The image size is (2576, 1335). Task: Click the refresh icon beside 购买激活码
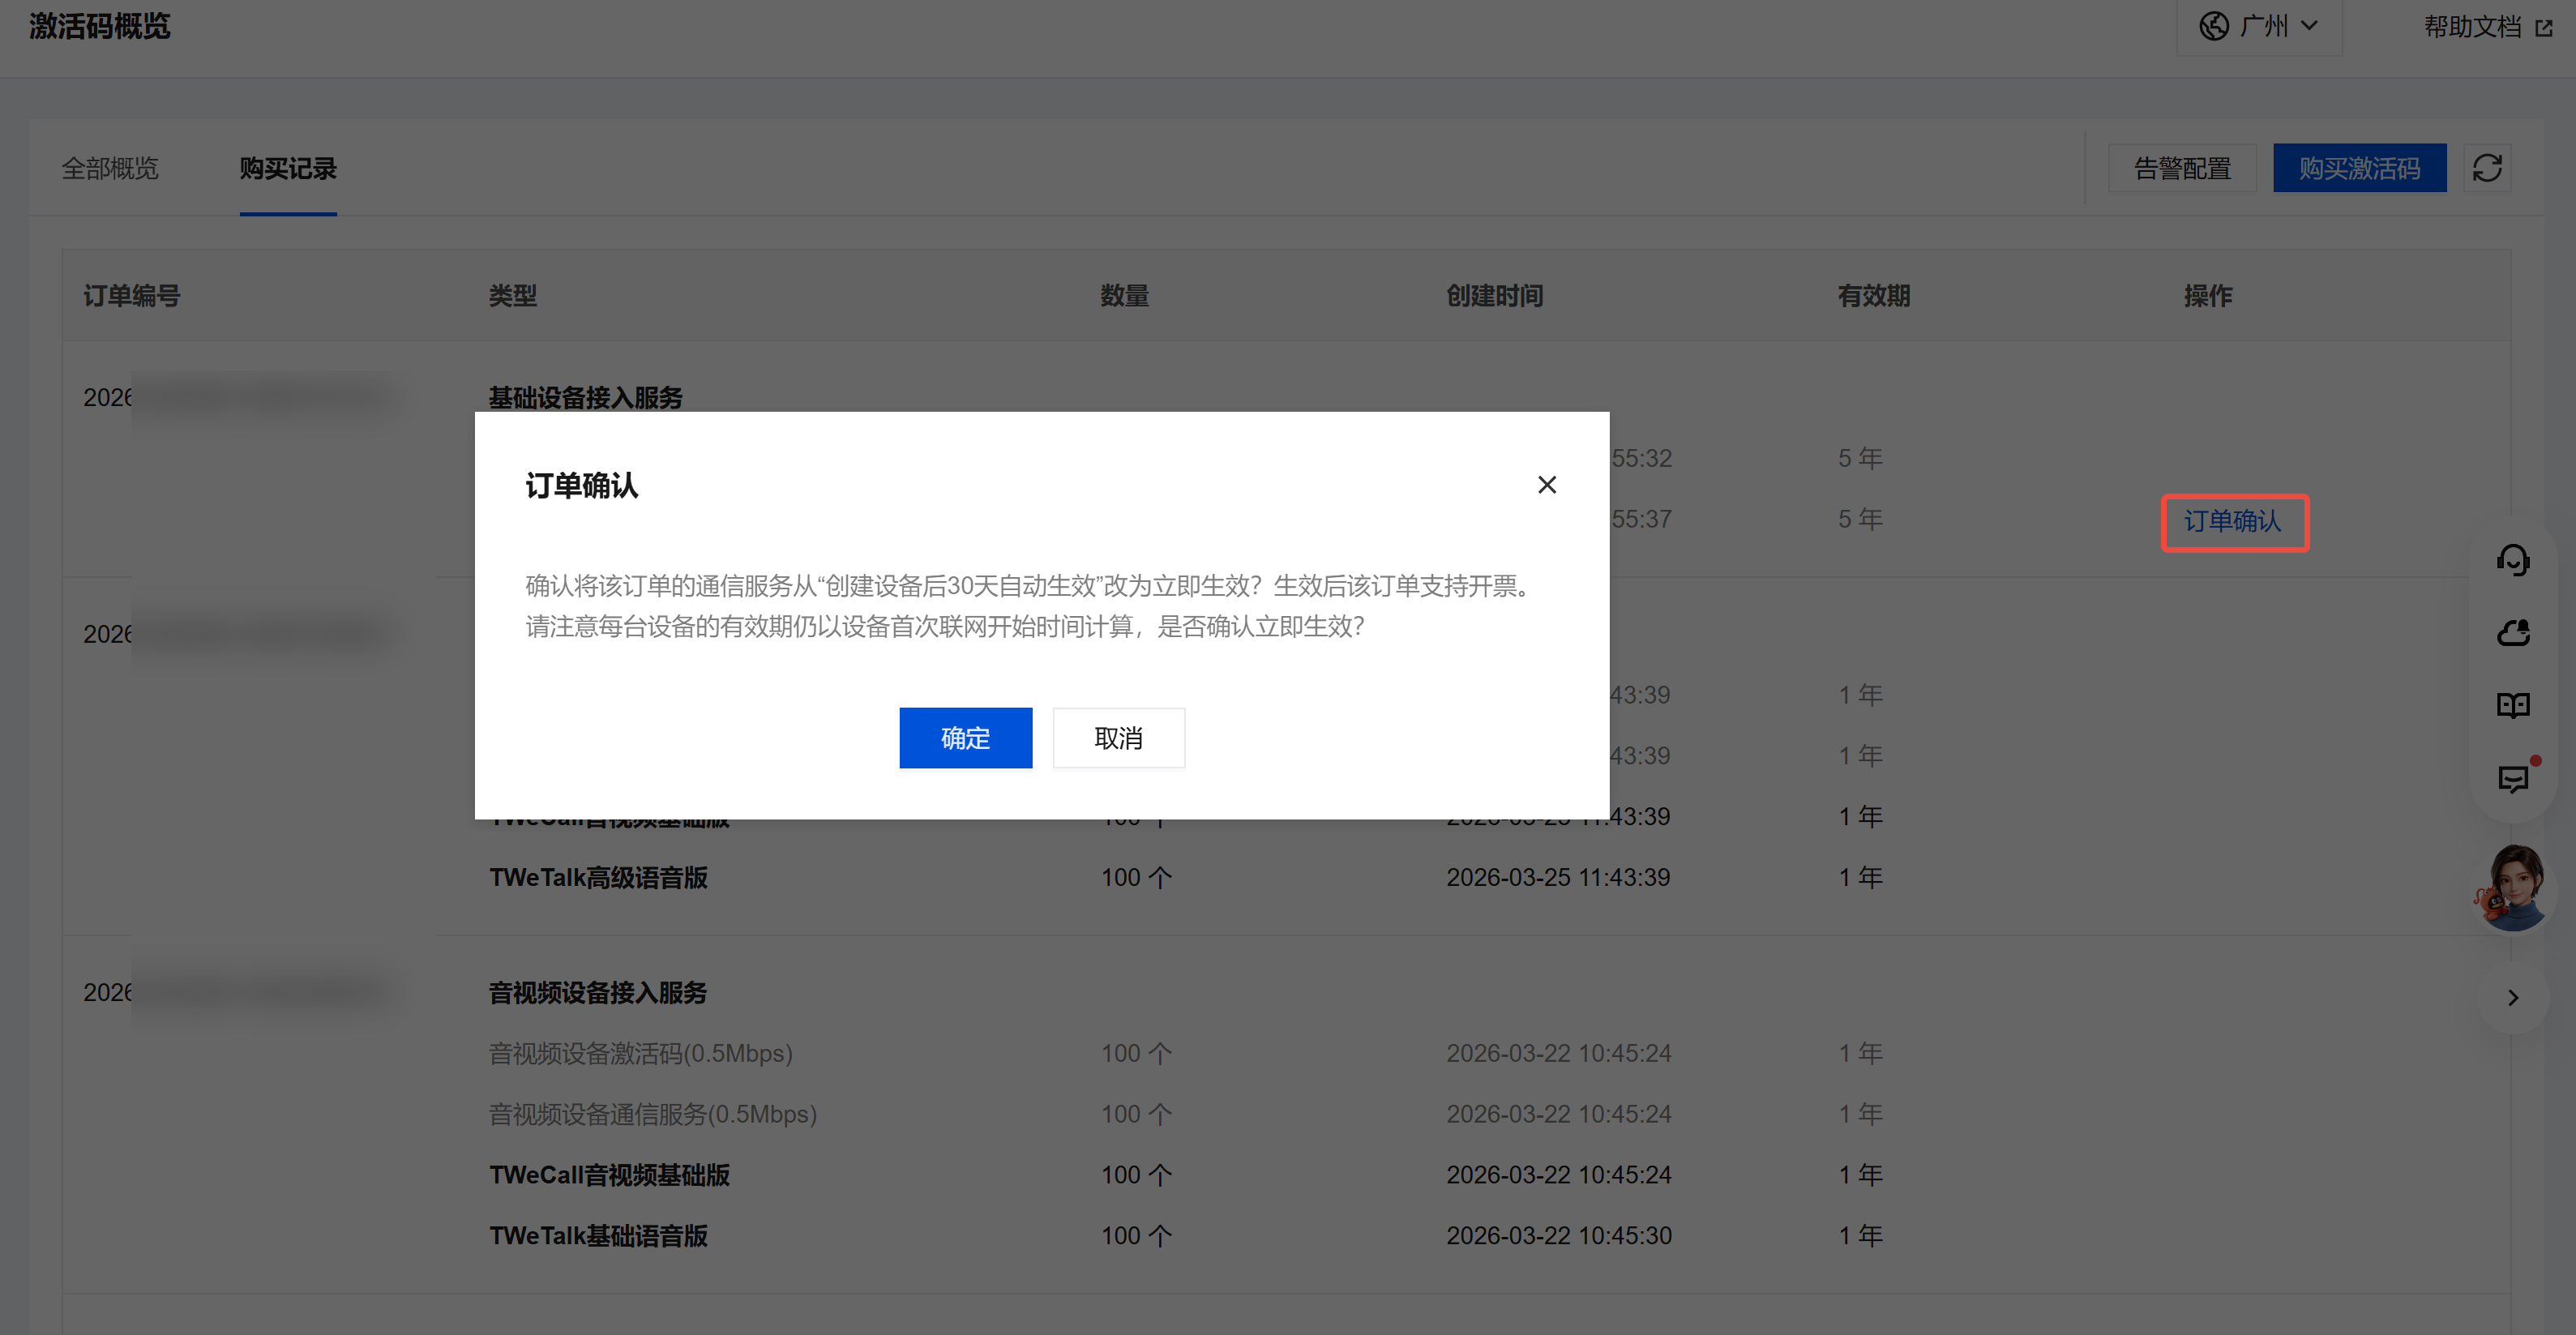point(2487,168)
